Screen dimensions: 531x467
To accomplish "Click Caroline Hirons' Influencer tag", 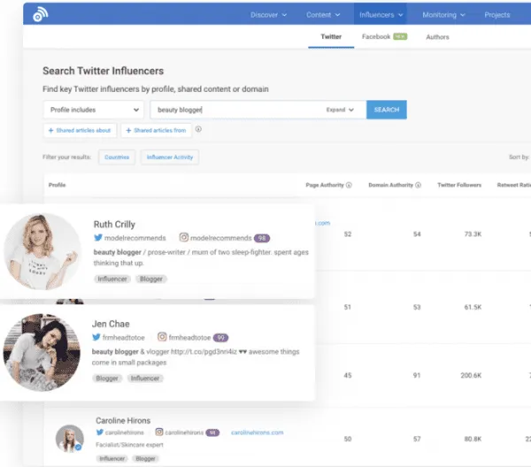I will [112, 458].
